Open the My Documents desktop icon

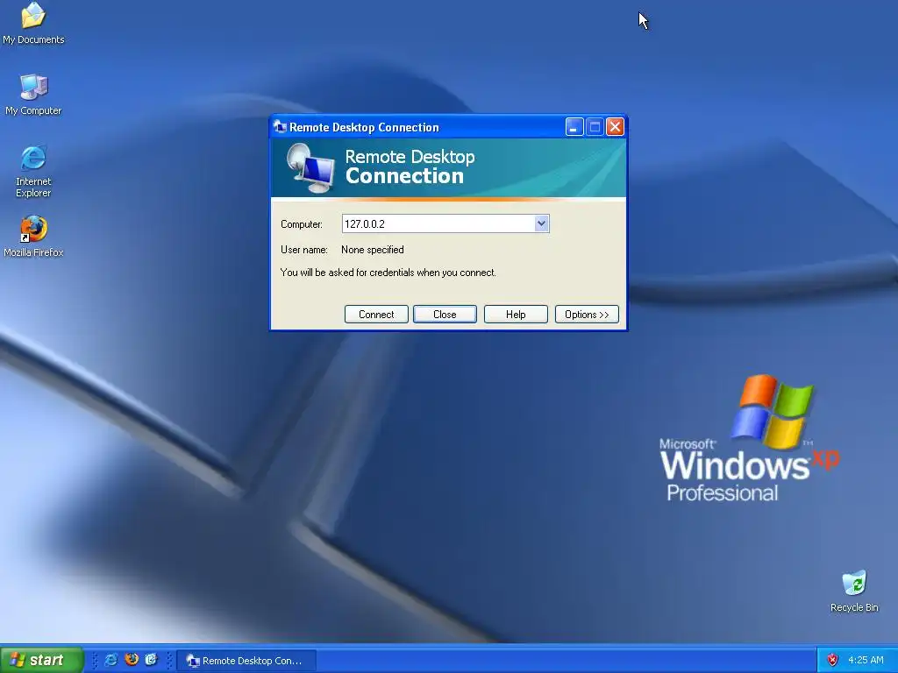33,23
